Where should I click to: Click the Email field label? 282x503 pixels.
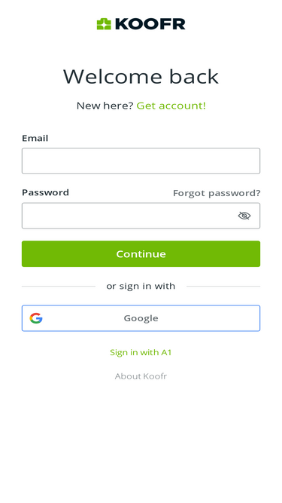(35, 138)
